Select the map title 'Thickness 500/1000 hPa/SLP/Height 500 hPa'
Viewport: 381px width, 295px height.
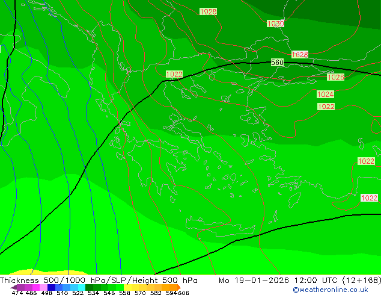(x=99, y=281)
